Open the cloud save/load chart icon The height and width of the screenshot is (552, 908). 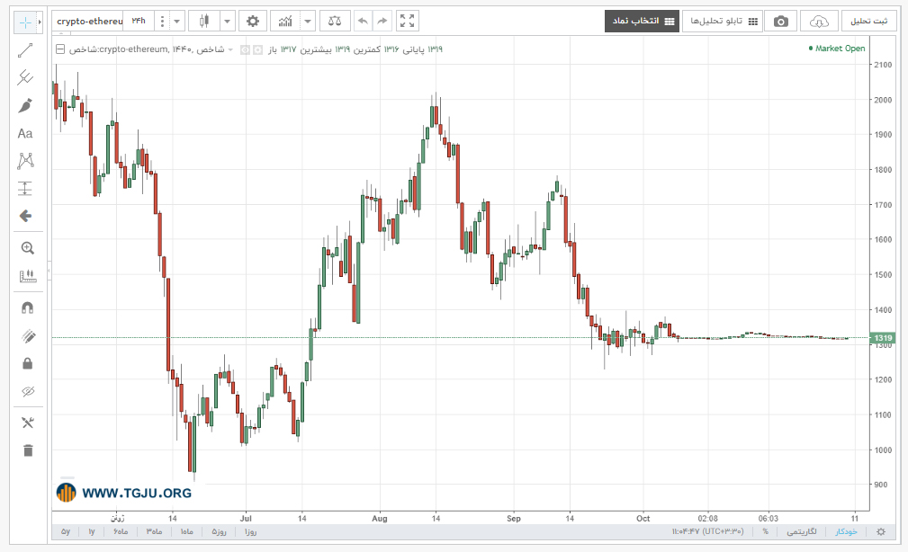pos(819,22)
